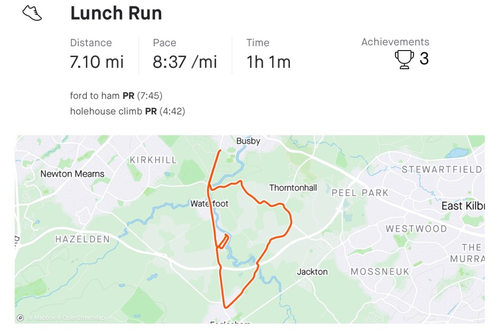Click the Jackton label on the map
This screenshot has width=503, height=330.
coord(312,272)
